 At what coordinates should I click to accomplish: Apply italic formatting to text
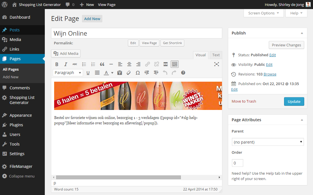pos(66,64)
